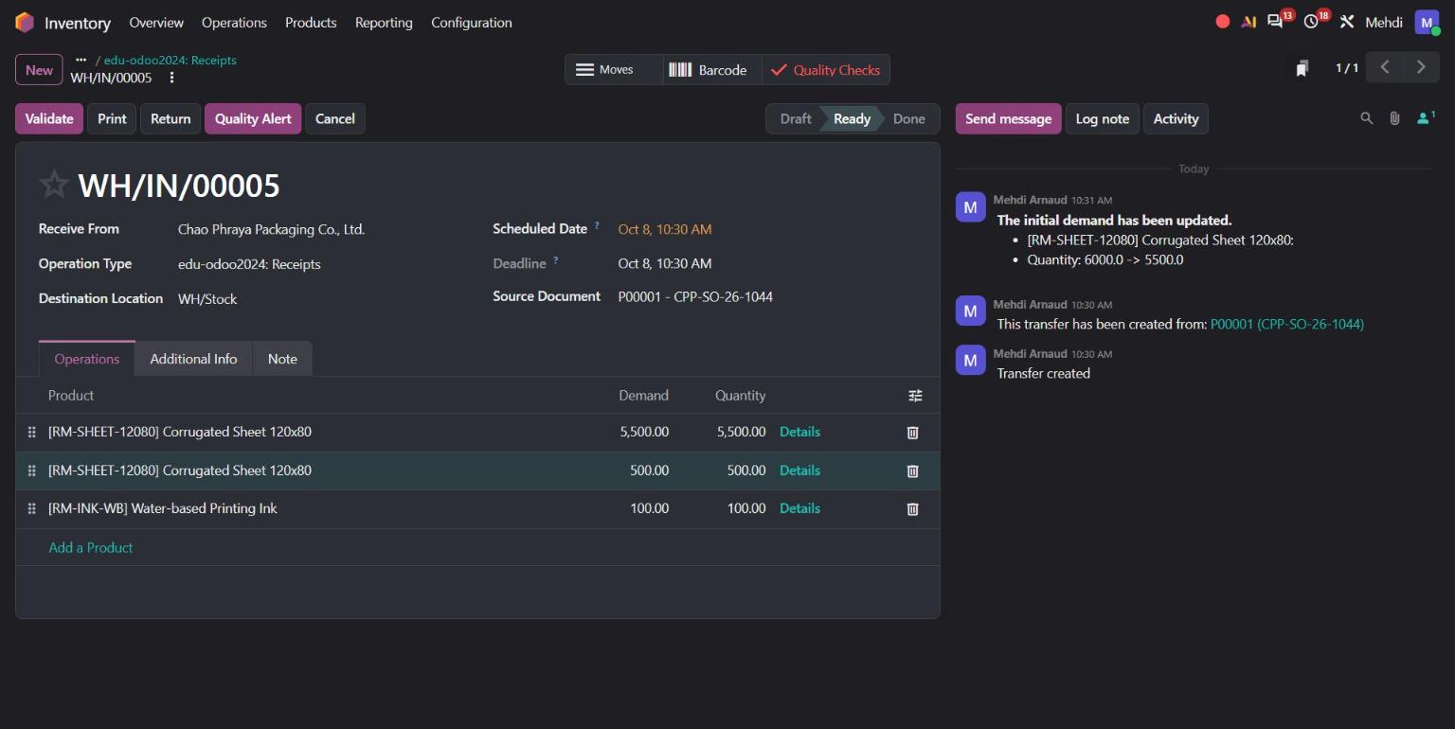Click the 500.00 demand cell
The height and width of the screenshot is (729, 1455).
(650, 471)
